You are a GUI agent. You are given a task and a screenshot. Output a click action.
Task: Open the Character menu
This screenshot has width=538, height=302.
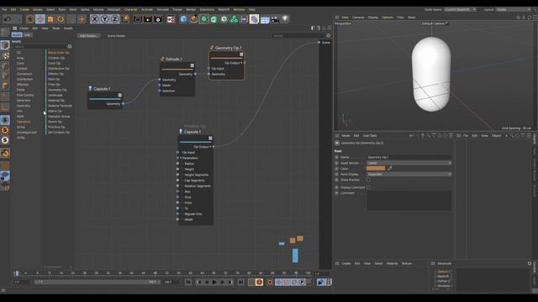(x=131, y=9)
